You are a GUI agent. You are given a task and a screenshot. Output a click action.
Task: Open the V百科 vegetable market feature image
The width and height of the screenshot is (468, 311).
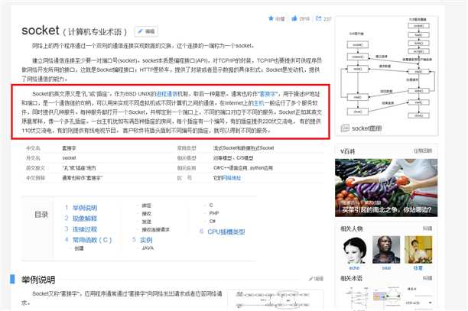point(386,187)
